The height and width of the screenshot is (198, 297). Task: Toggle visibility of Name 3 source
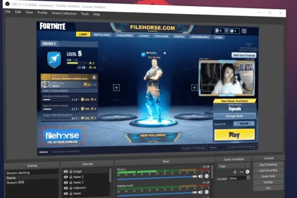click(66, 177)
